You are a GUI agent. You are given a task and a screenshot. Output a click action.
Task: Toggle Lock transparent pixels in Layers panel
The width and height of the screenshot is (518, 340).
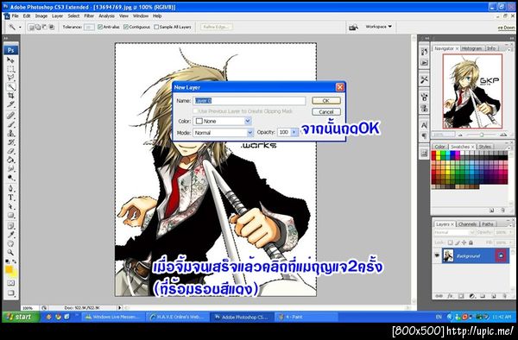(450, 242)
